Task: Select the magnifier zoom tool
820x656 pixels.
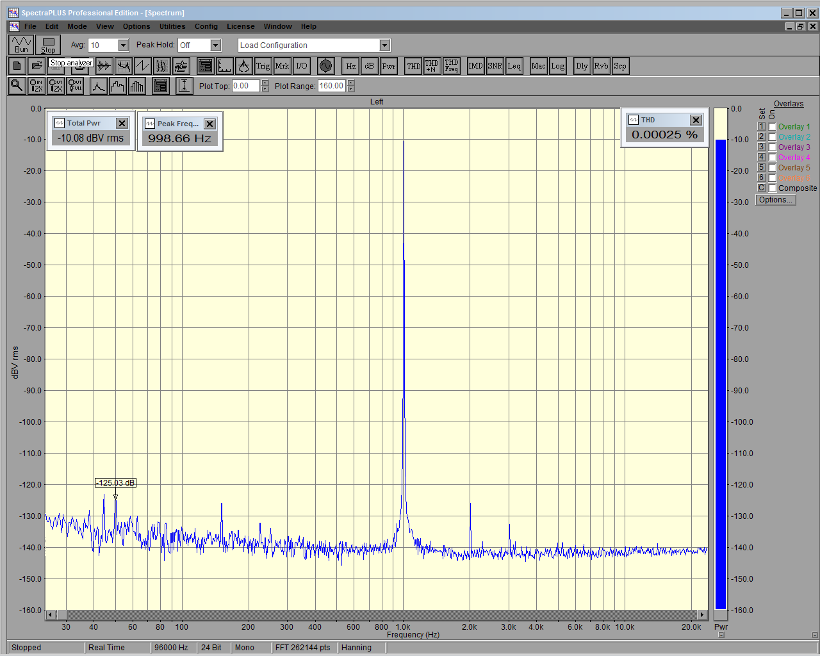Action: click(x=17, y=86)
